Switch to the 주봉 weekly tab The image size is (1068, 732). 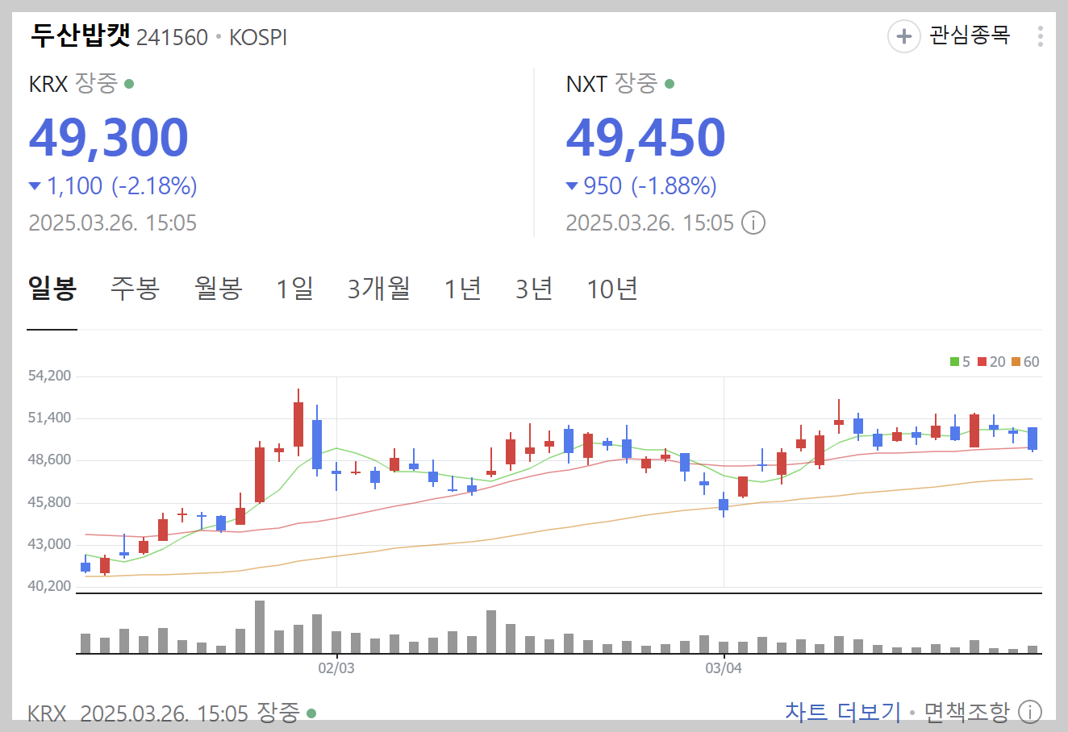[x=135, y=288]
